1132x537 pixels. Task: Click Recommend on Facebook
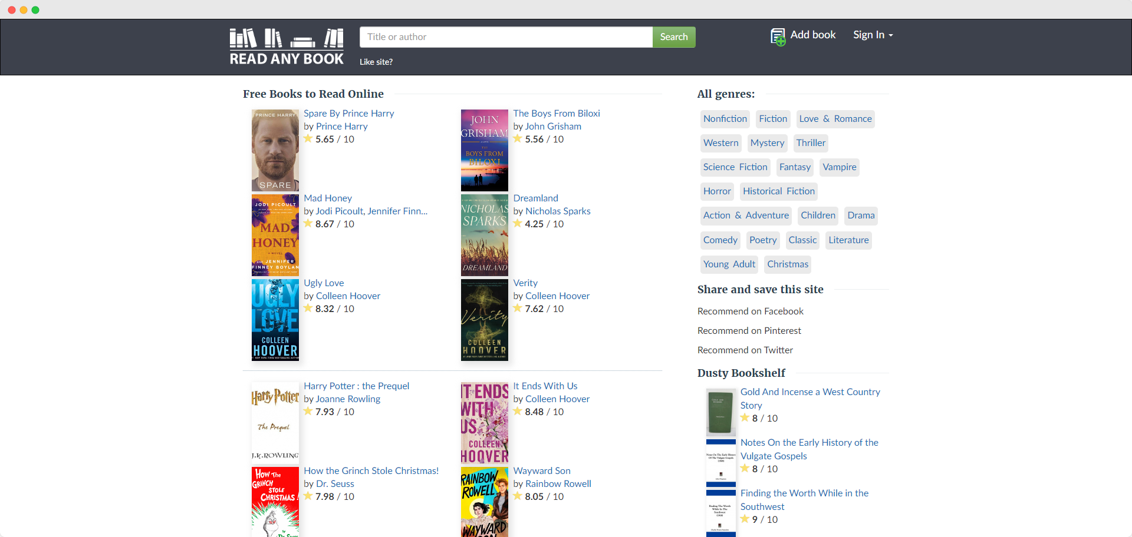751,311
